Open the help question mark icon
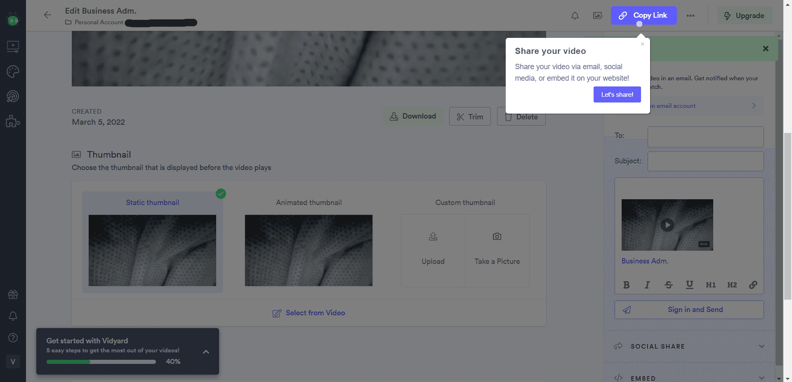 click(x=13, y=338)
